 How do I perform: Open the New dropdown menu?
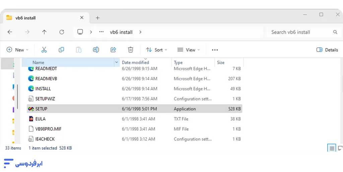17,50
